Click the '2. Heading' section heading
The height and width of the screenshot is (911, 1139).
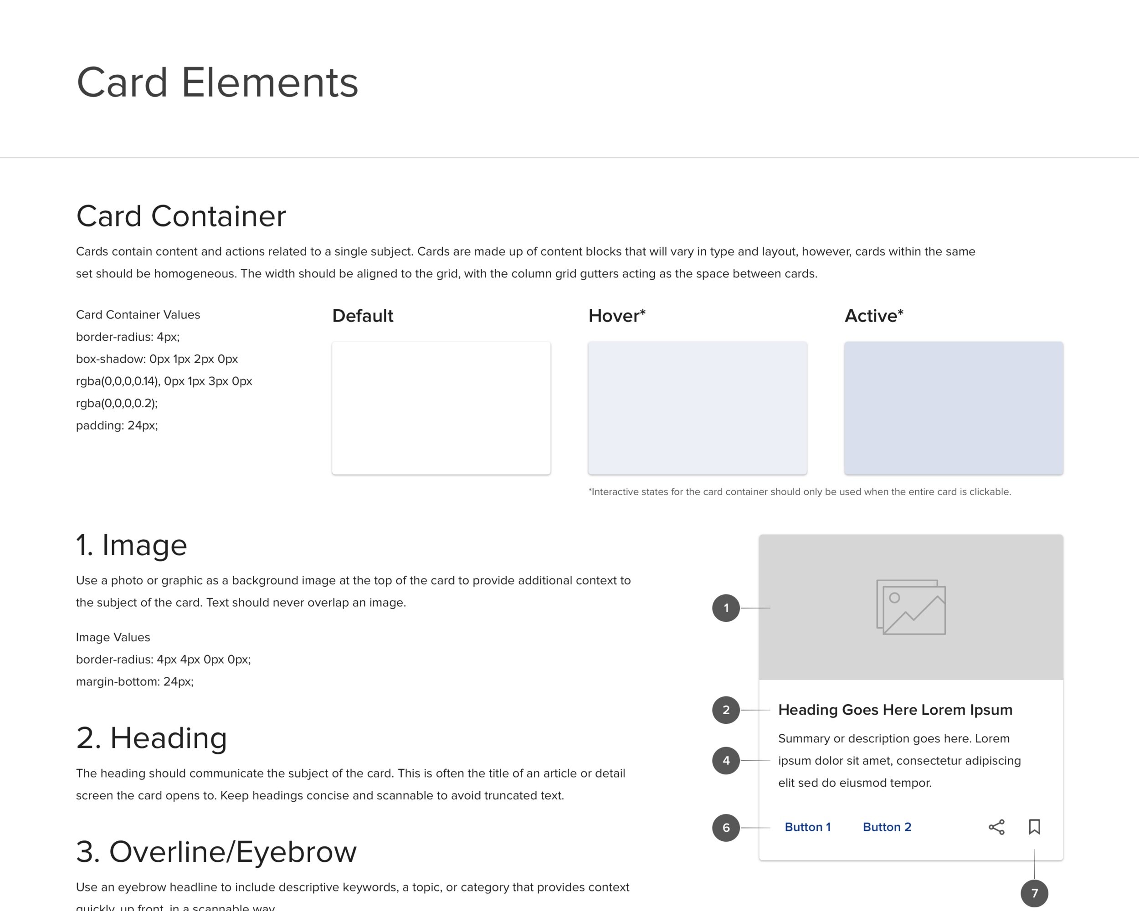[x=152, y=738]
